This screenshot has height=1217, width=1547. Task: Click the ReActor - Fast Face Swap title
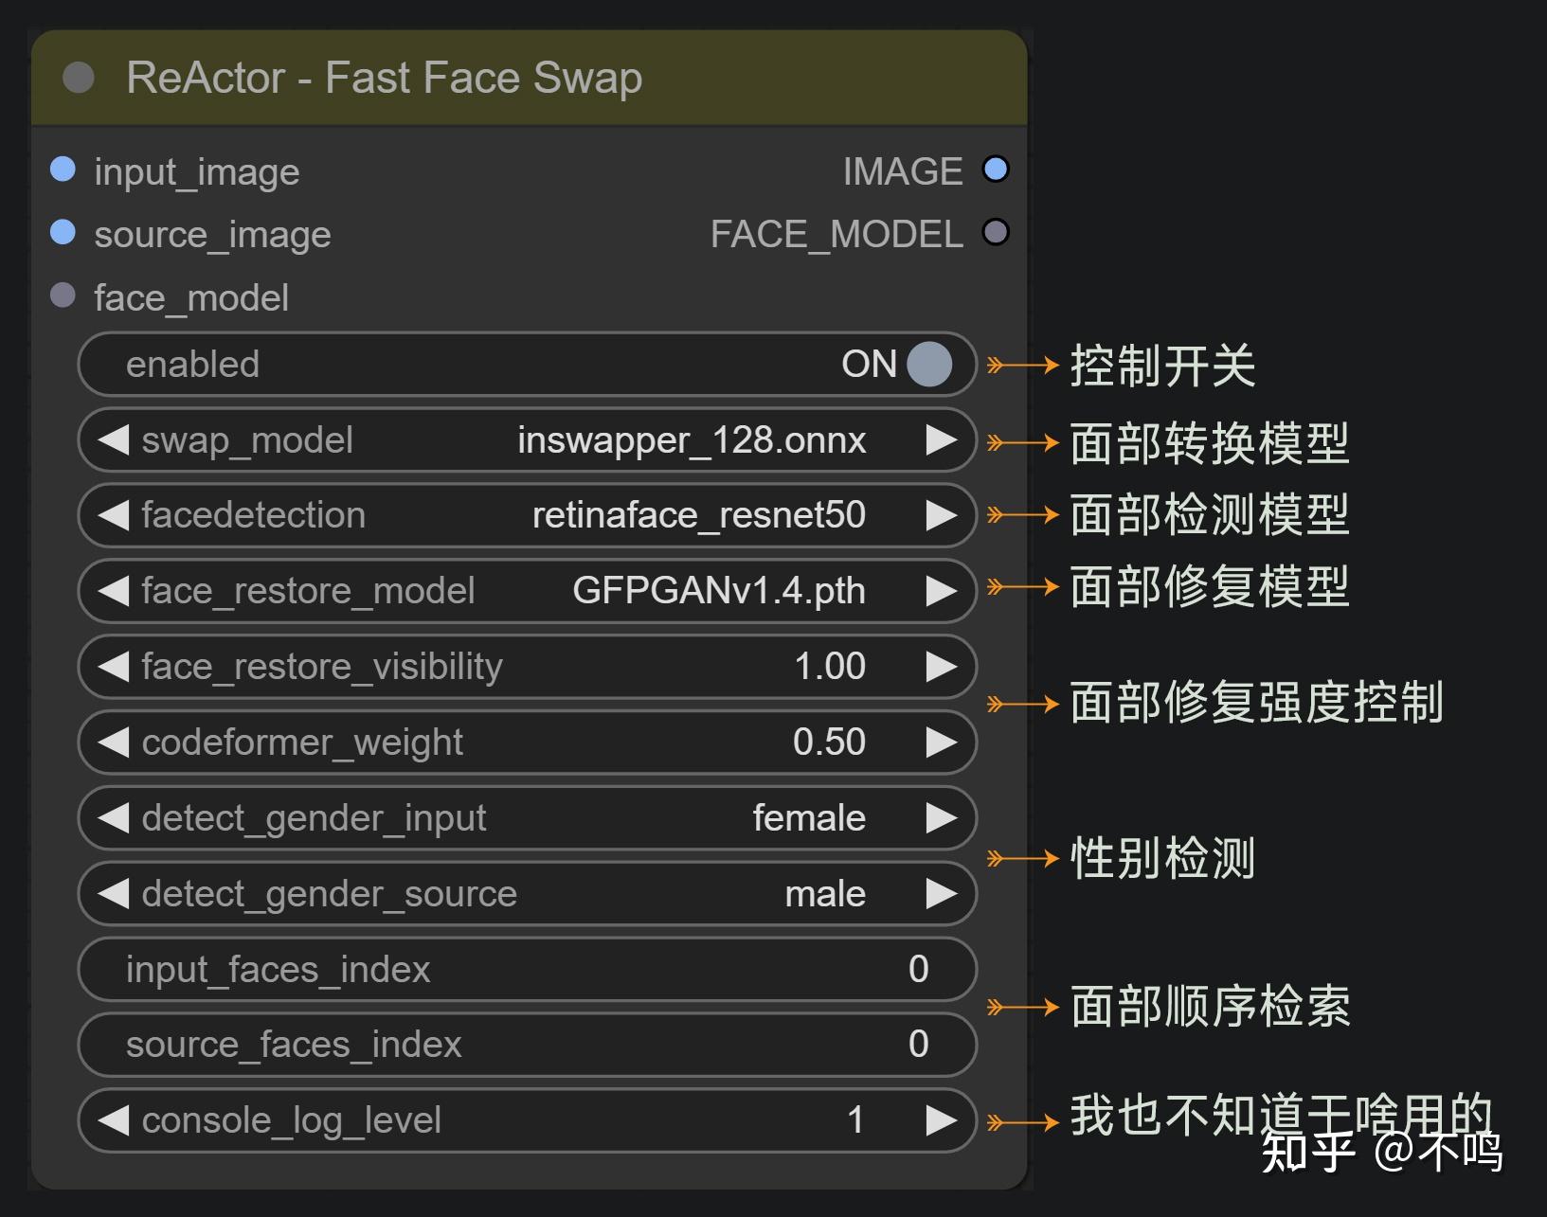tap(384, 78)
